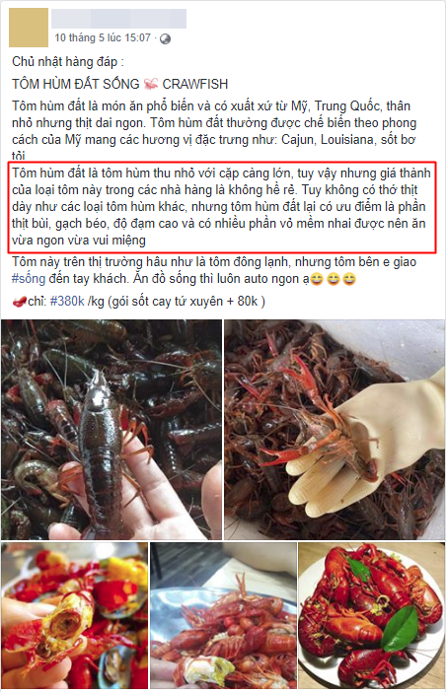
Task: Click the public globe privacy icon
Action: [x=165, y=38]
